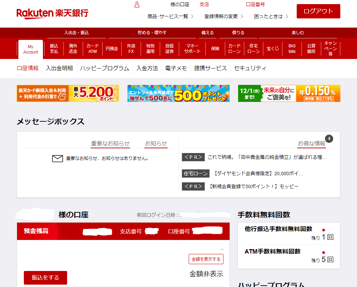Open the 公営 競技 menu item

coord(311,49)
